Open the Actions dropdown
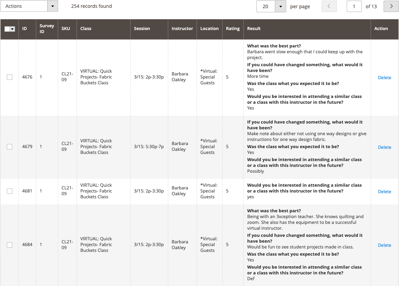The image size is (399, 286). coord(29,6)
